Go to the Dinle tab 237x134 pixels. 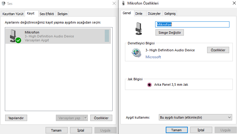pos(139,14)
